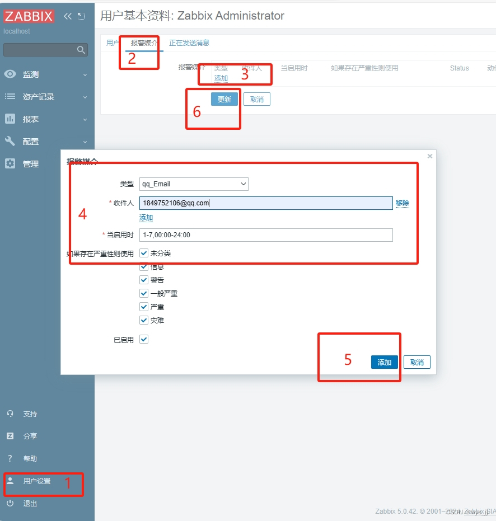Click the ZABBIX logo
Viewport: 496px width, 521px height.
29,16
